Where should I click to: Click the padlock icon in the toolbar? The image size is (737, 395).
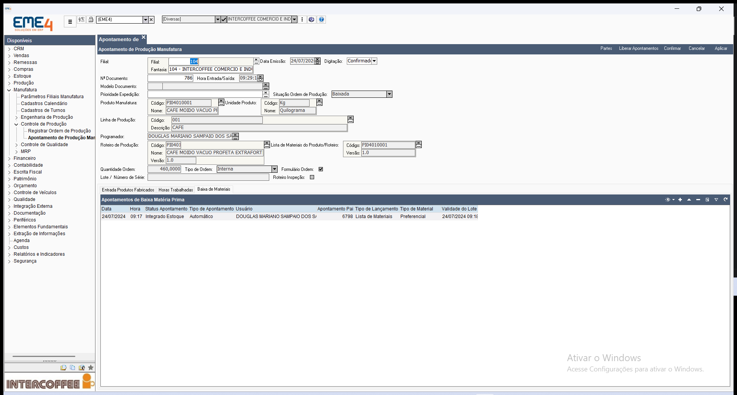point(91,19)
